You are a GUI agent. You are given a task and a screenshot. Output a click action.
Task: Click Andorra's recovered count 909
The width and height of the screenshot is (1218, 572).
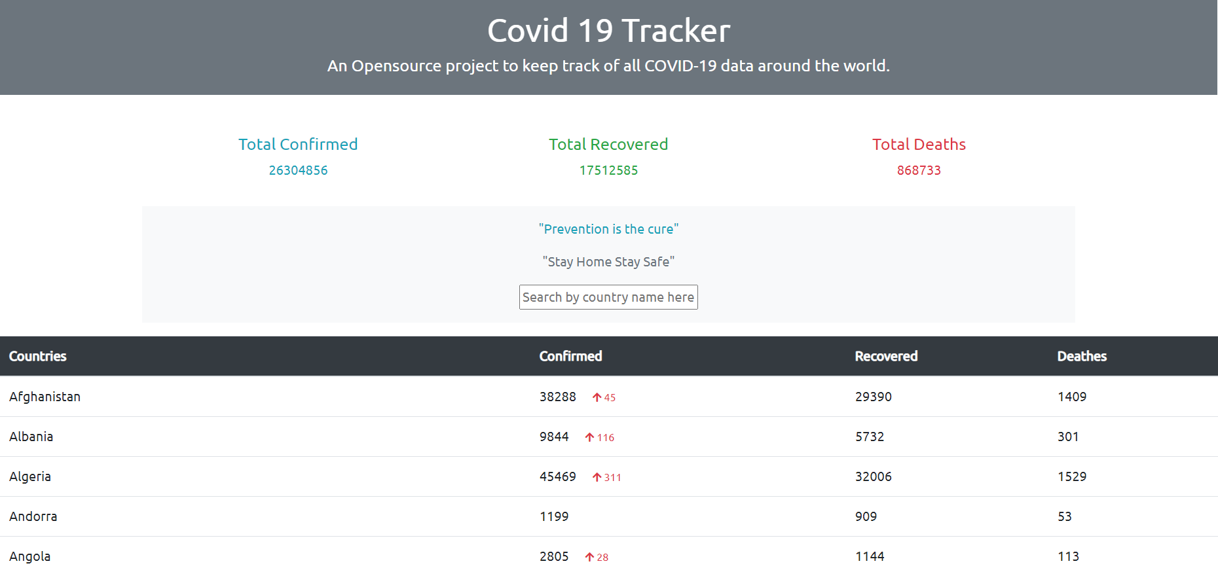[x=866, y=516]
